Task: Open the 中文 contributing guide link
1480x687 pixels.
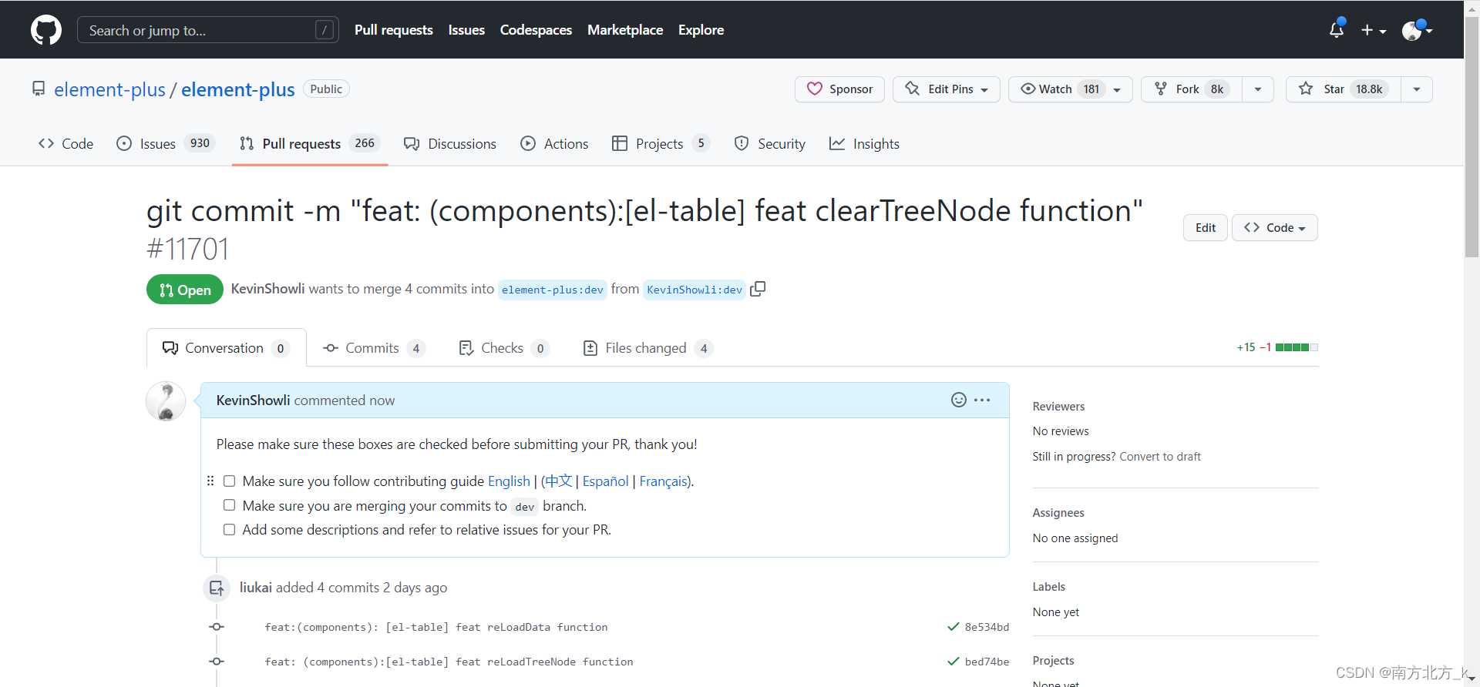Action: pyautogui.click(x=559, y=481)
